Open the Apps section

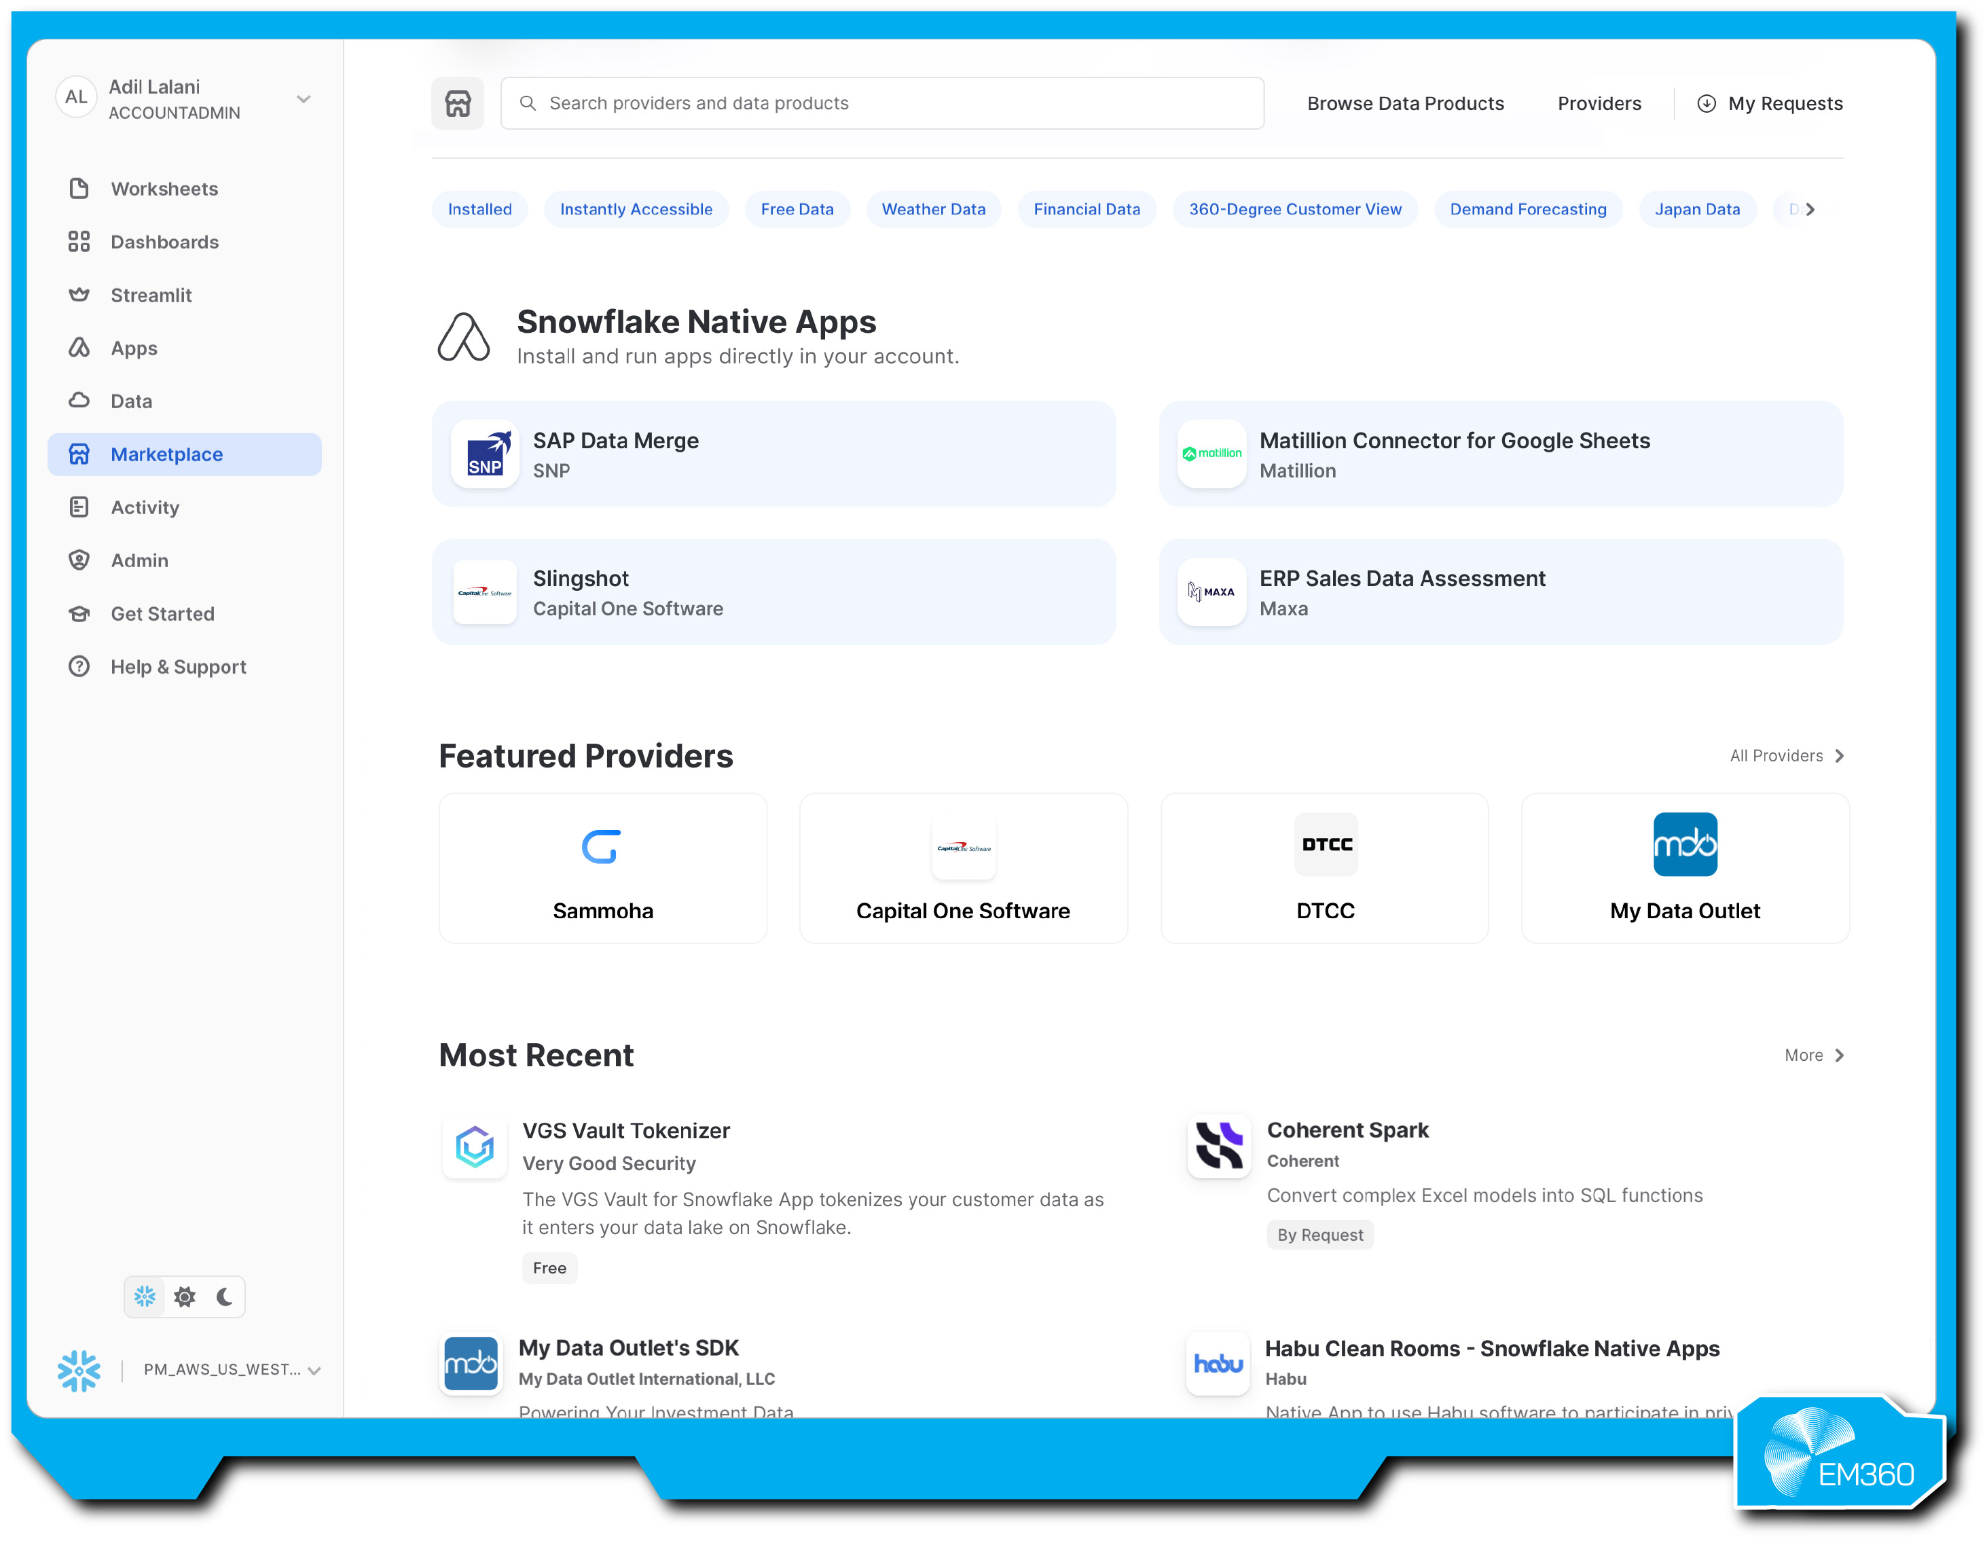click(134, 348)
